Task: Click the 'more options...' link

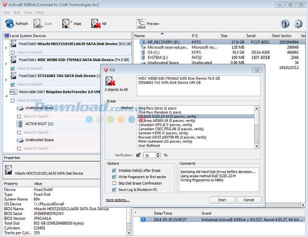Action: [x=118, y=200]
